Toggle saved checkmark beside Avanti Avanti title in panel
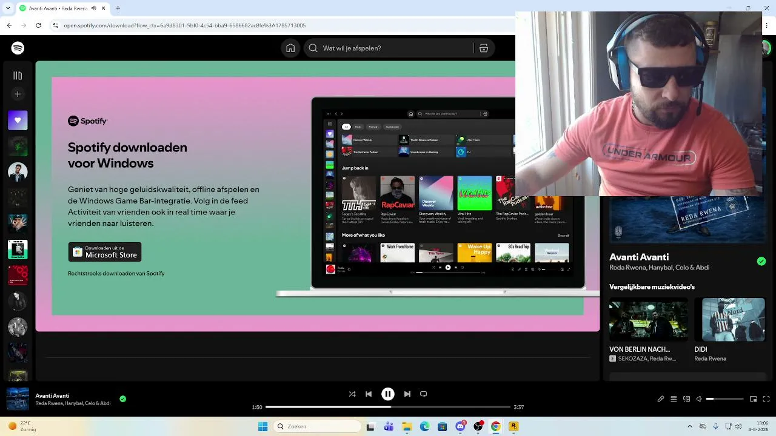The height and width of the screenshot is (436, 776). (x=761, y=262)
